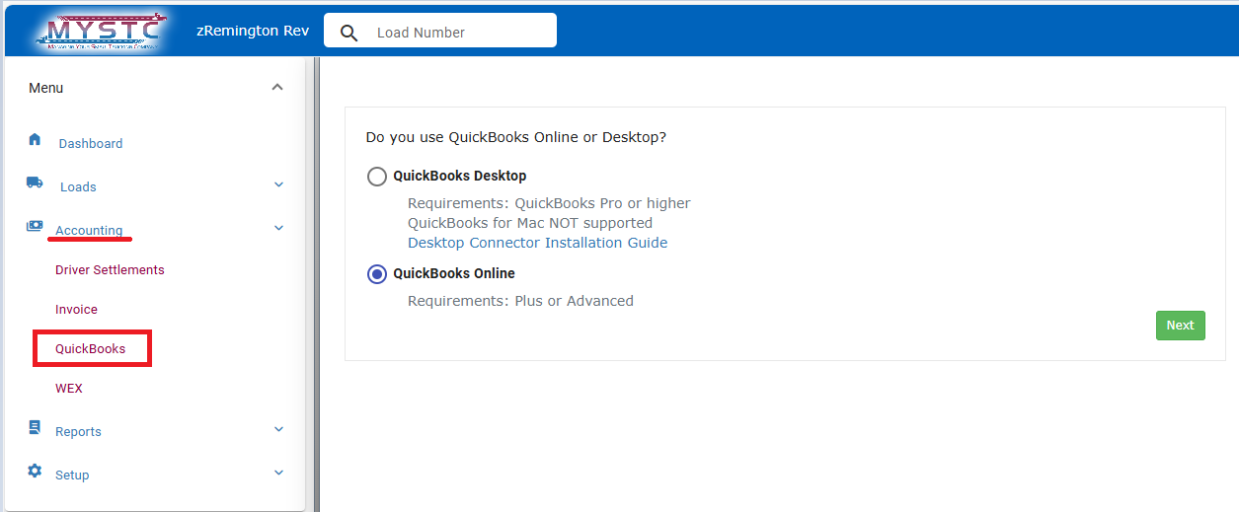Open the WEX menu item
This screenshot has width=1239, height=512.
(x=69, y=389)
